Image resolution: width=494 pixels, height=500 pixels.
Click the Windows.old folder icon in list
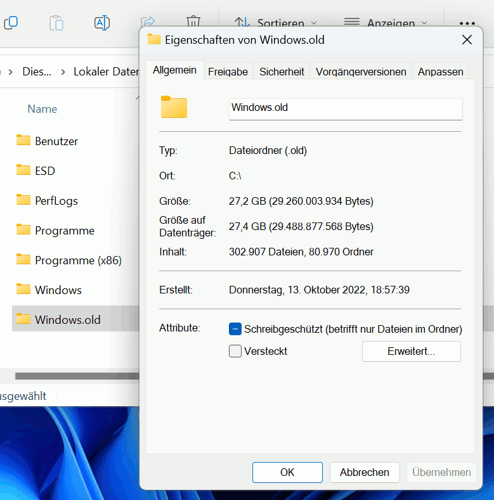[23, 319]
